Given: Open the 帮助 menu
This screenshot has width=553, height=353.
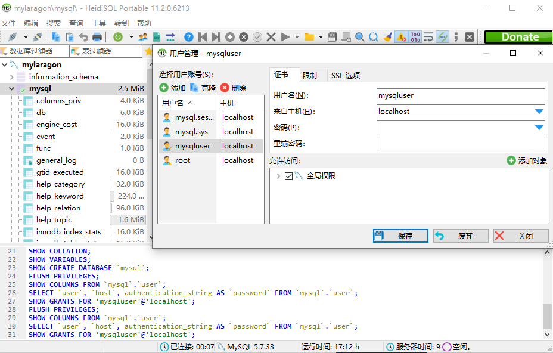Looking at the screenshot, I should point(144,23).
